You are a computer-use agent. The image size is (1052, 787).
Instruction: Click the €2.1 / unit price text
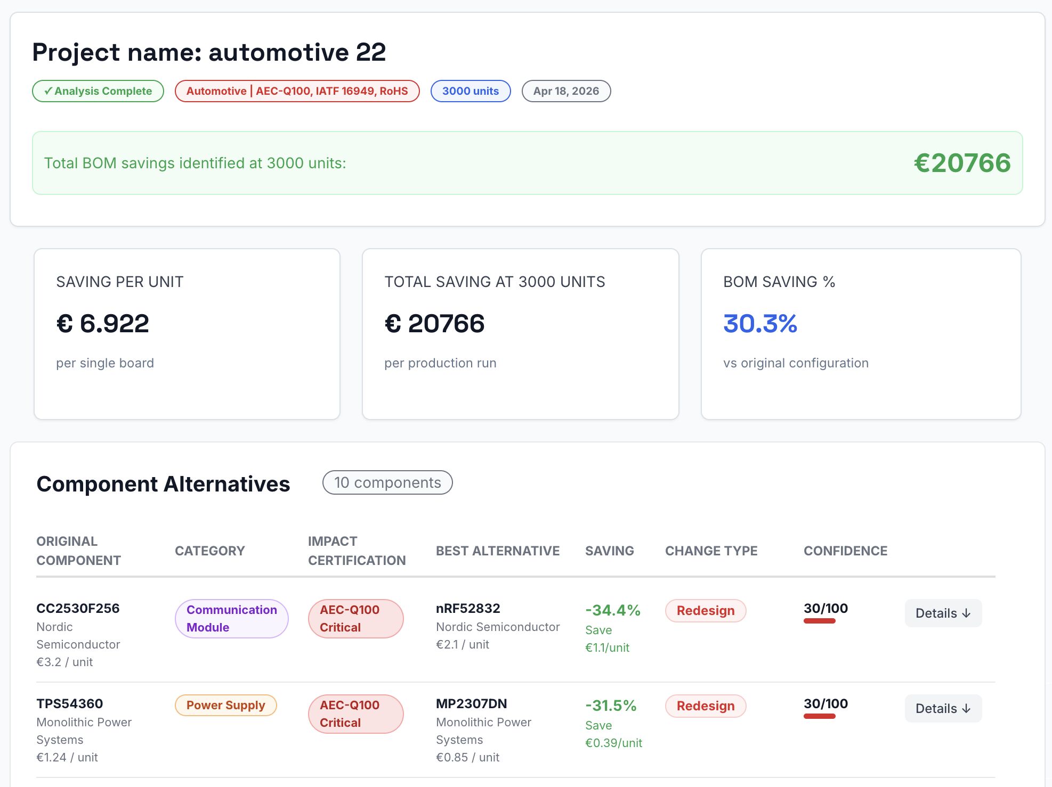(x=463, y=644)
